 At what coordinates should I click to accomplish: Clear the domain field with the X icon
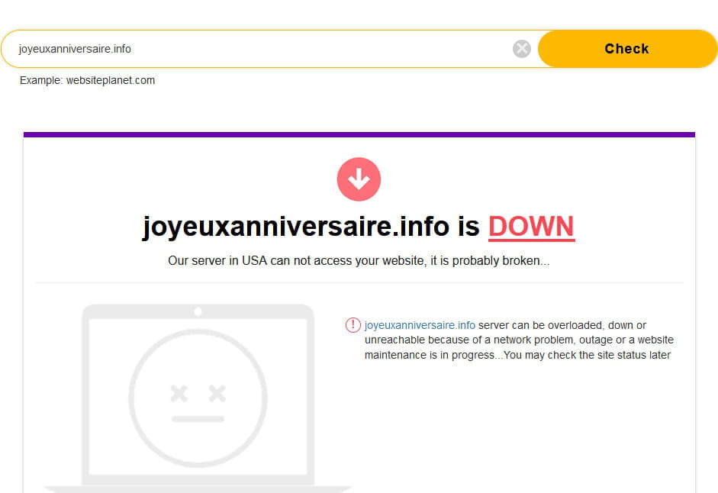(522, 49)
